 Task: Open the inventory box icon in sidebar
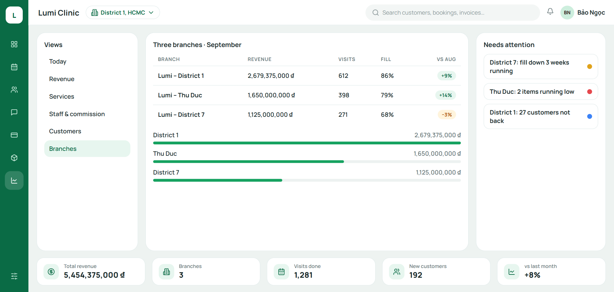pos(14,158)
